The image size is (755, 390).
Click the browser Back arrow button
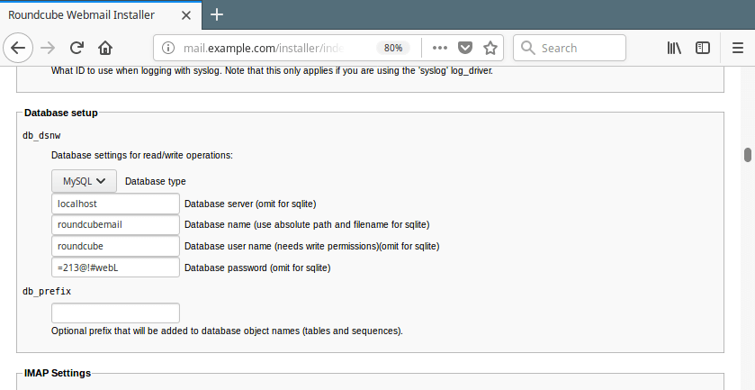pyautogui.click(x=20, y=48)
